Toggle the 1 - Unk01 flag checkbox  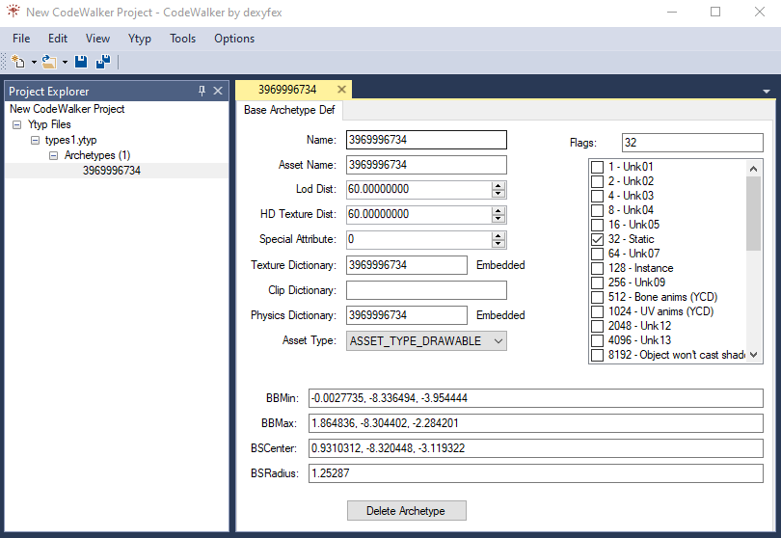pyautogui.click(x=597, y=167)
